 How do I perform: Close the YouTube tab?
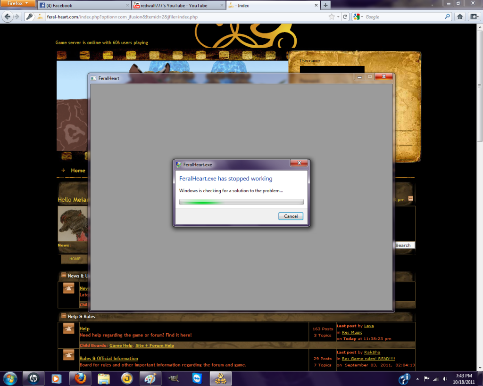tap(222, 6)
